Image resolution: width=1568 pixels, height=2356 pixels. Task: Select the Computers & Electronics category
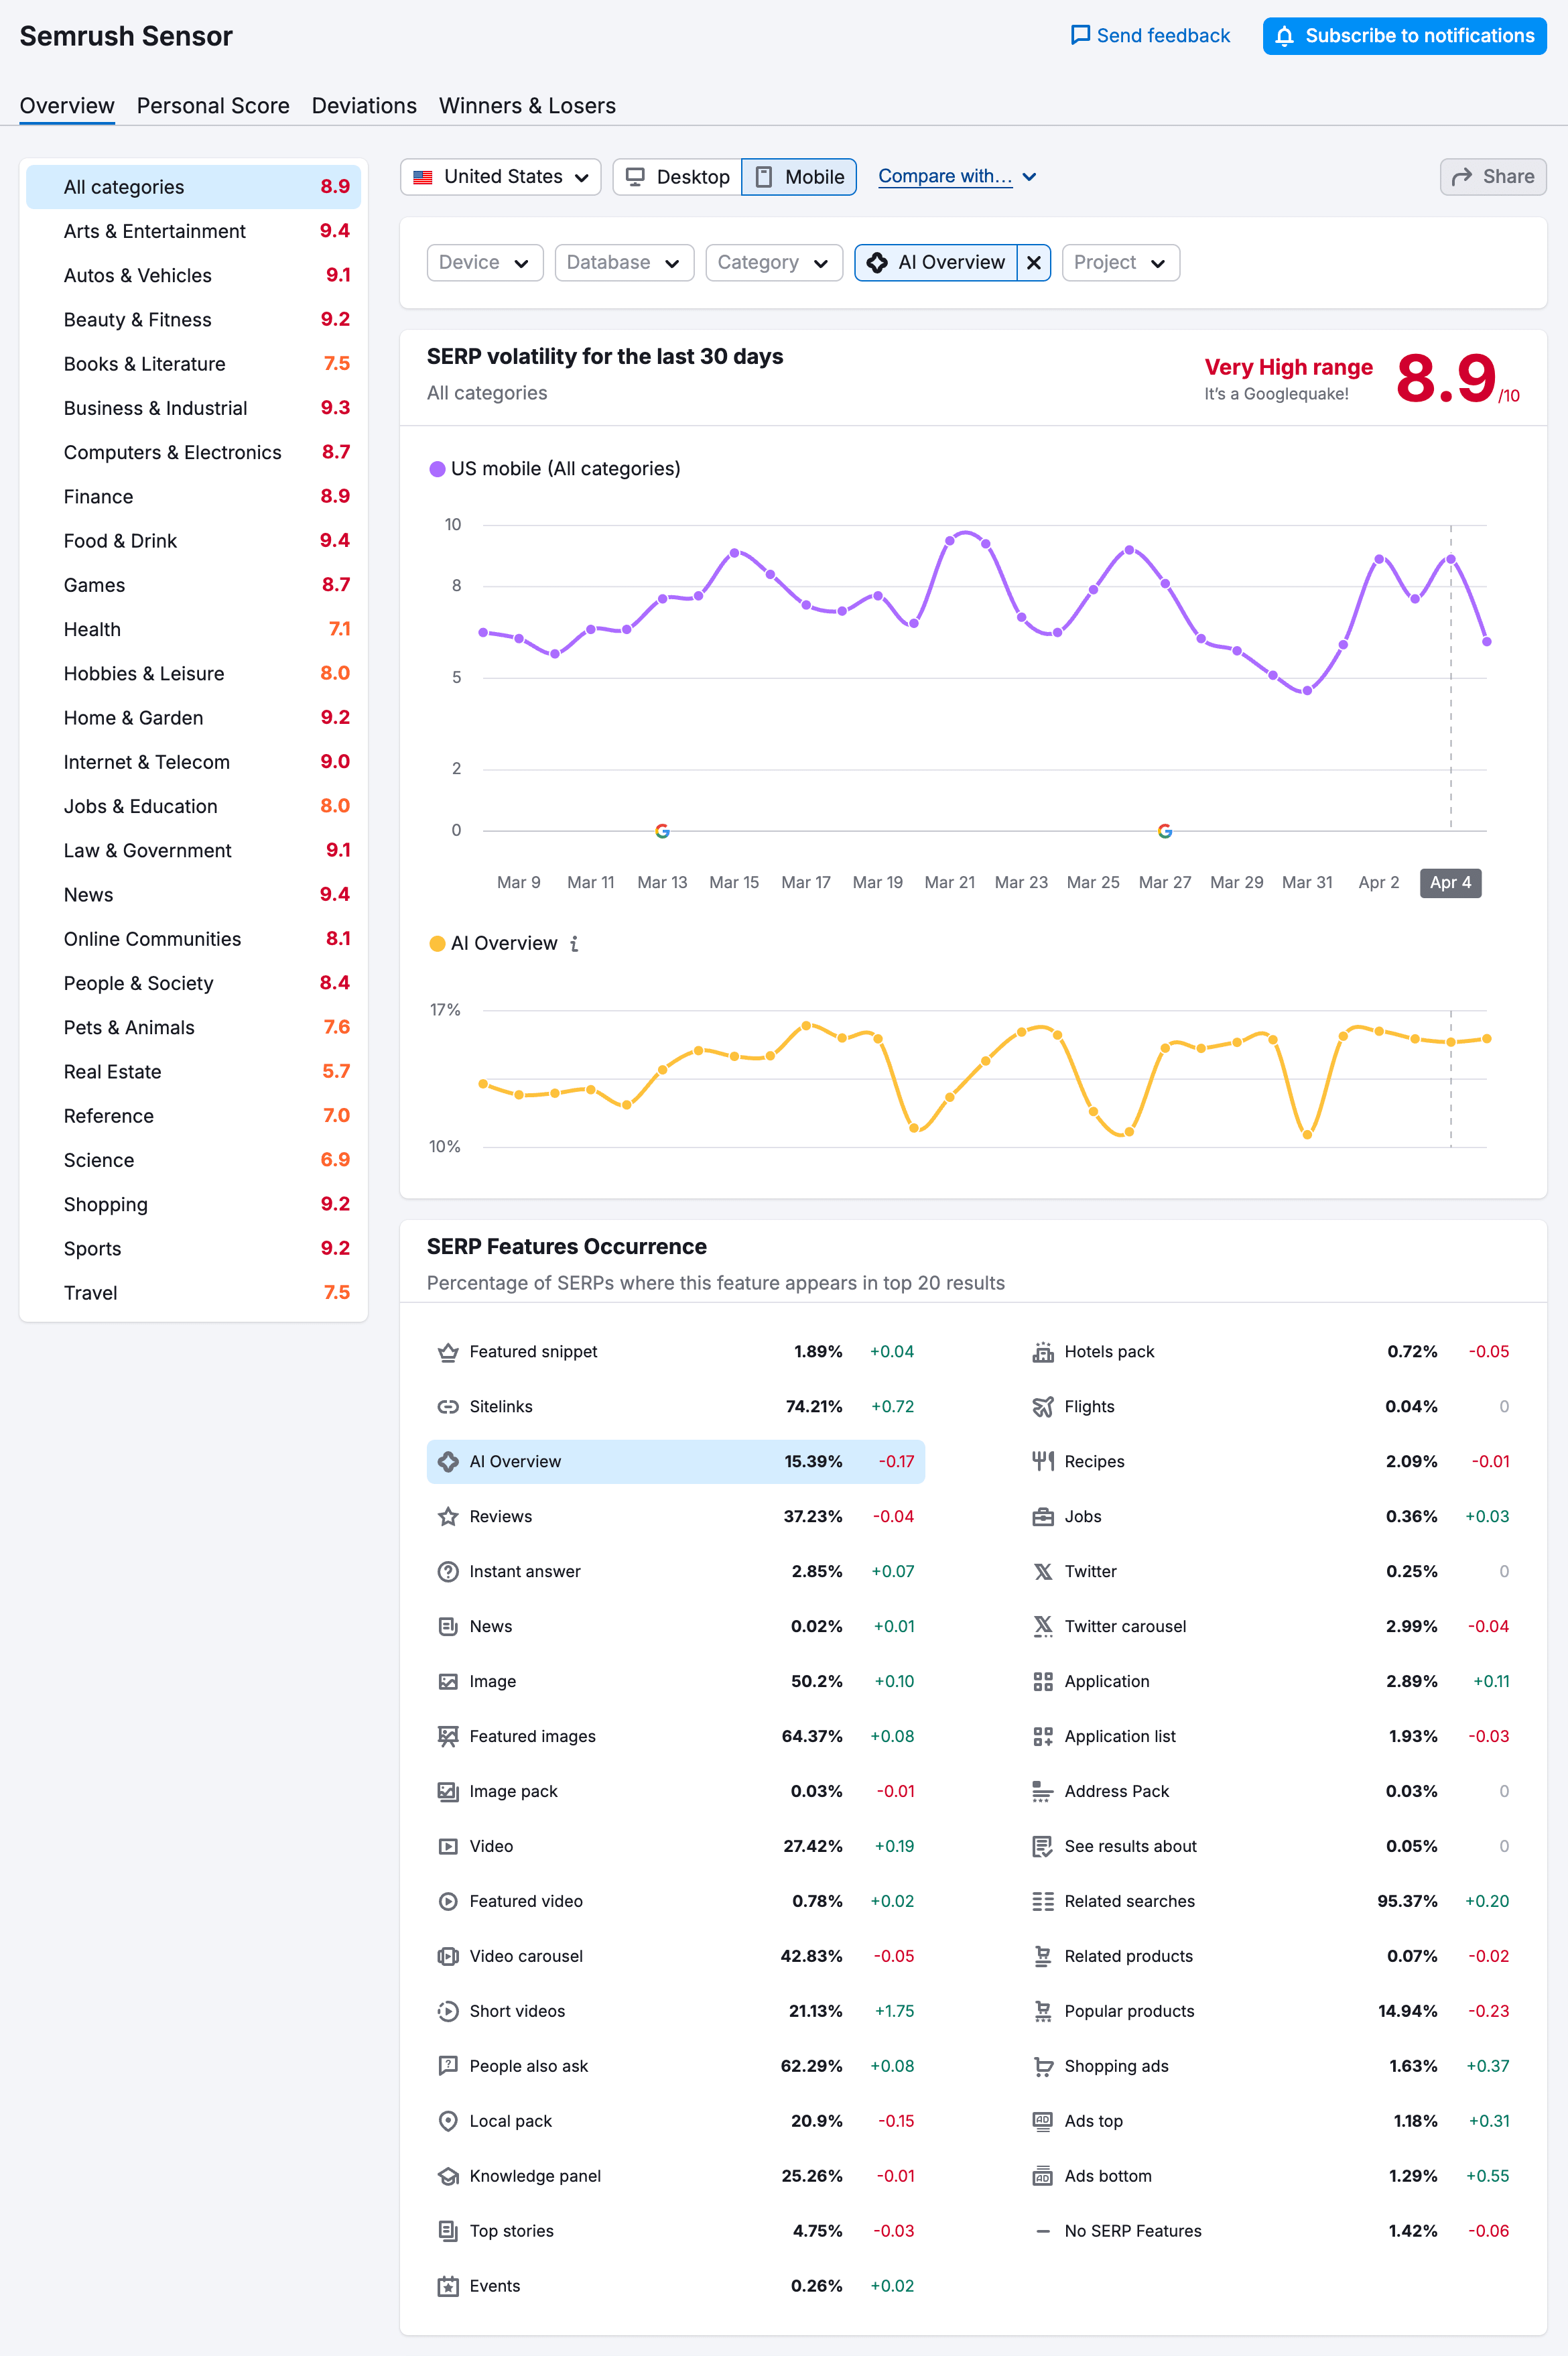click(x=194, y=453)
